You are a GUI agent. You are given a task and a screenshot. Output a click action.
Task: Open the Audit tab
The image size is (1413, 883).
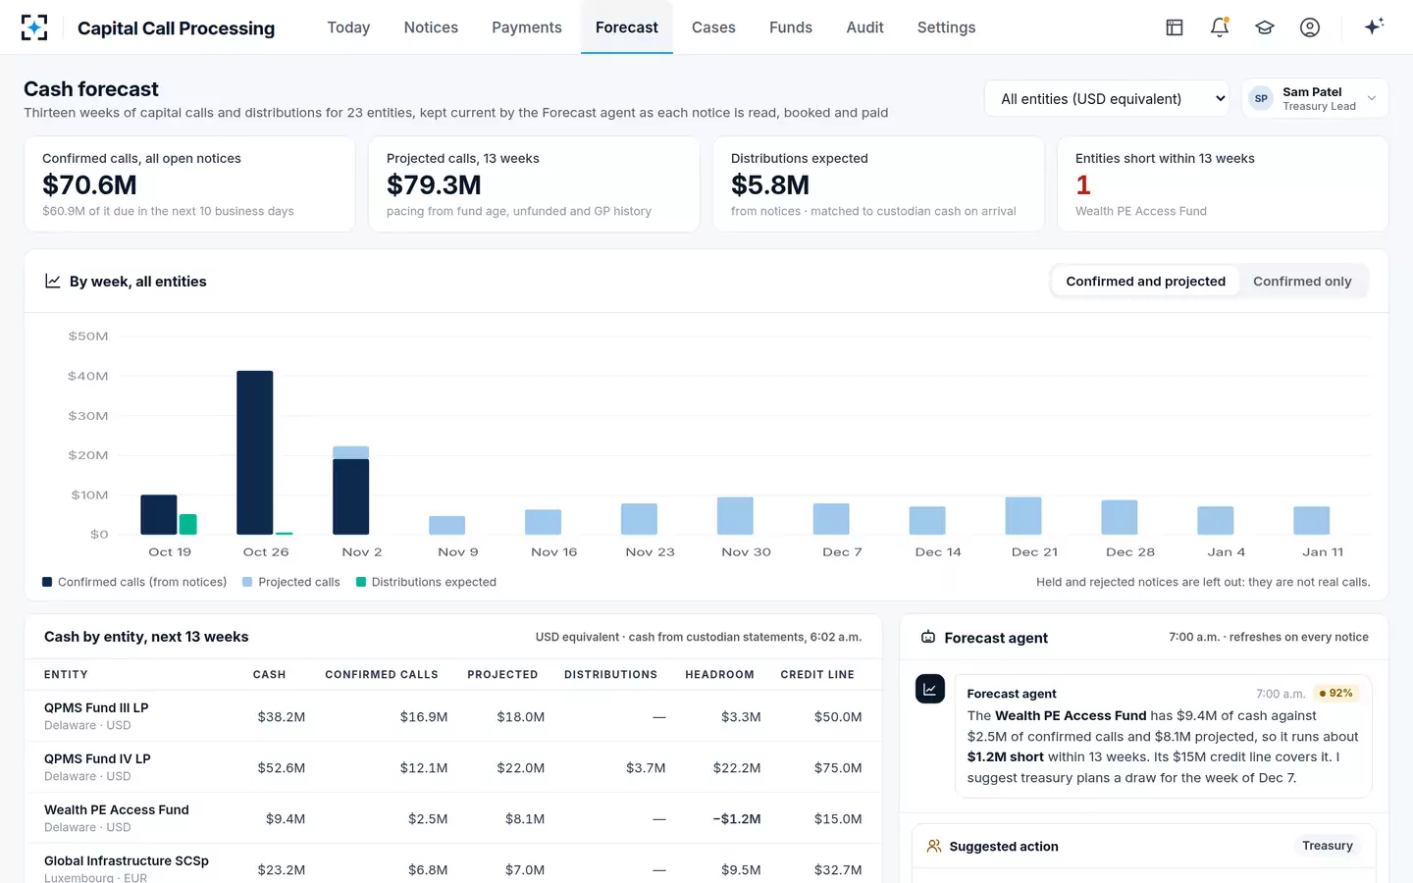pos(864,27)
